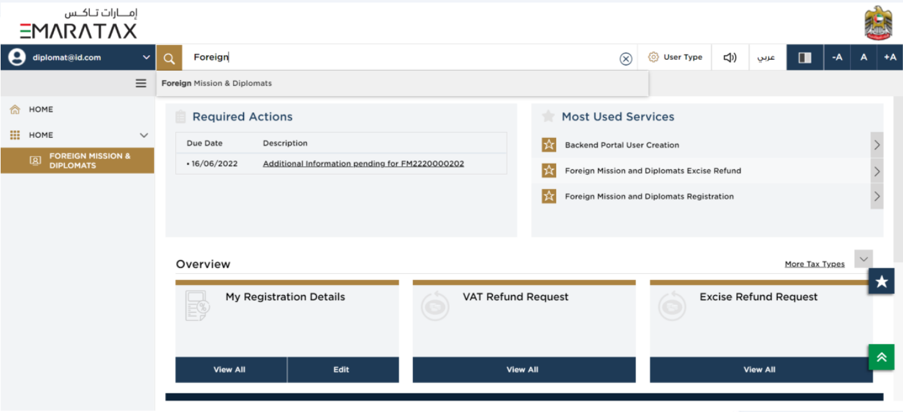Click the Due Date column header
Viewport: 903px width, 412px height.
204,143
